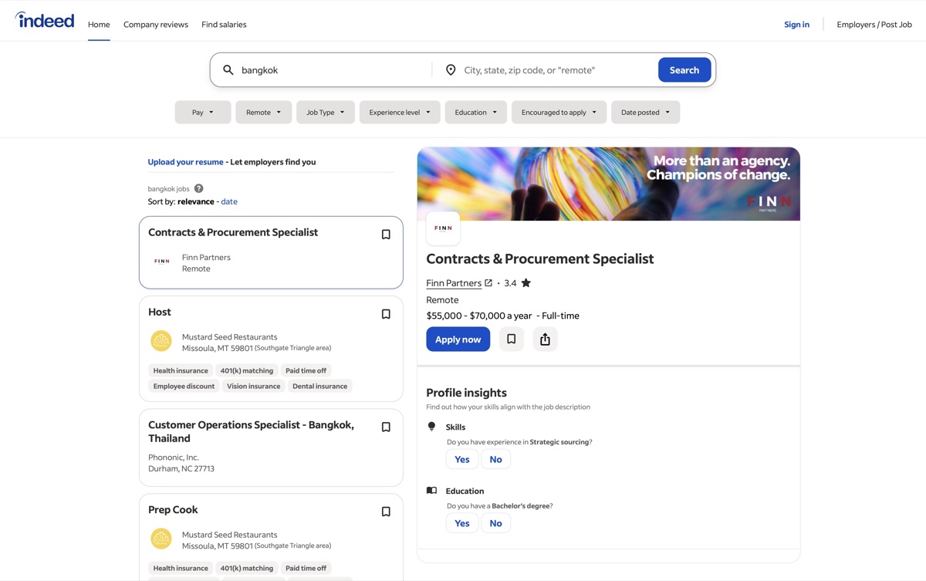Save job using bookmark beside Apply now
The width and height of the screenshot is (926, 581).
click(511, 339)
